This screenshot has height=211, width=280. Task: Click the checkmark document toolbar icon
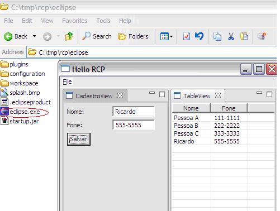[187, 36]
